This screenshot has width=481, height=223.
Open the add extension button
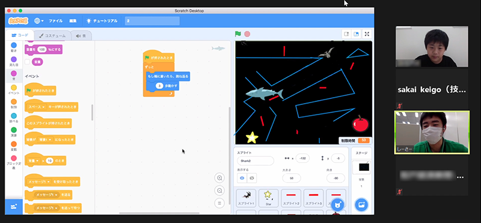(13, 207)
